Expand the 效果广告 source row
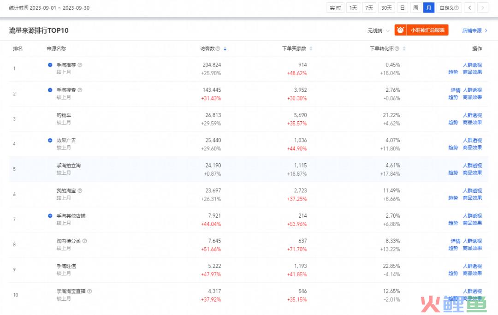Viewport: 498px width, 315px height. (x=50, y=140)
